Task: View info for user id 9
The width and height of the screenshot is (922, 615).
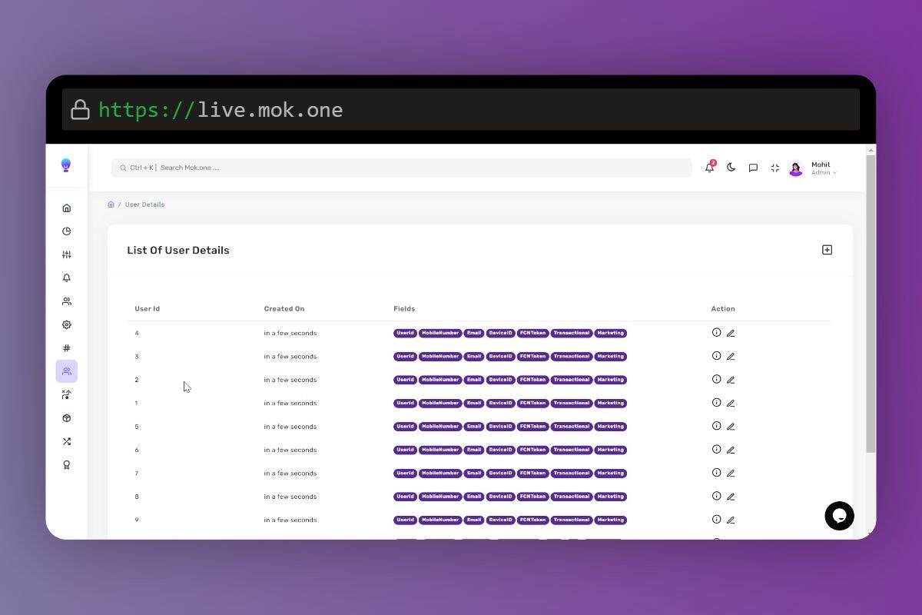Action: [x=716, y=519]
